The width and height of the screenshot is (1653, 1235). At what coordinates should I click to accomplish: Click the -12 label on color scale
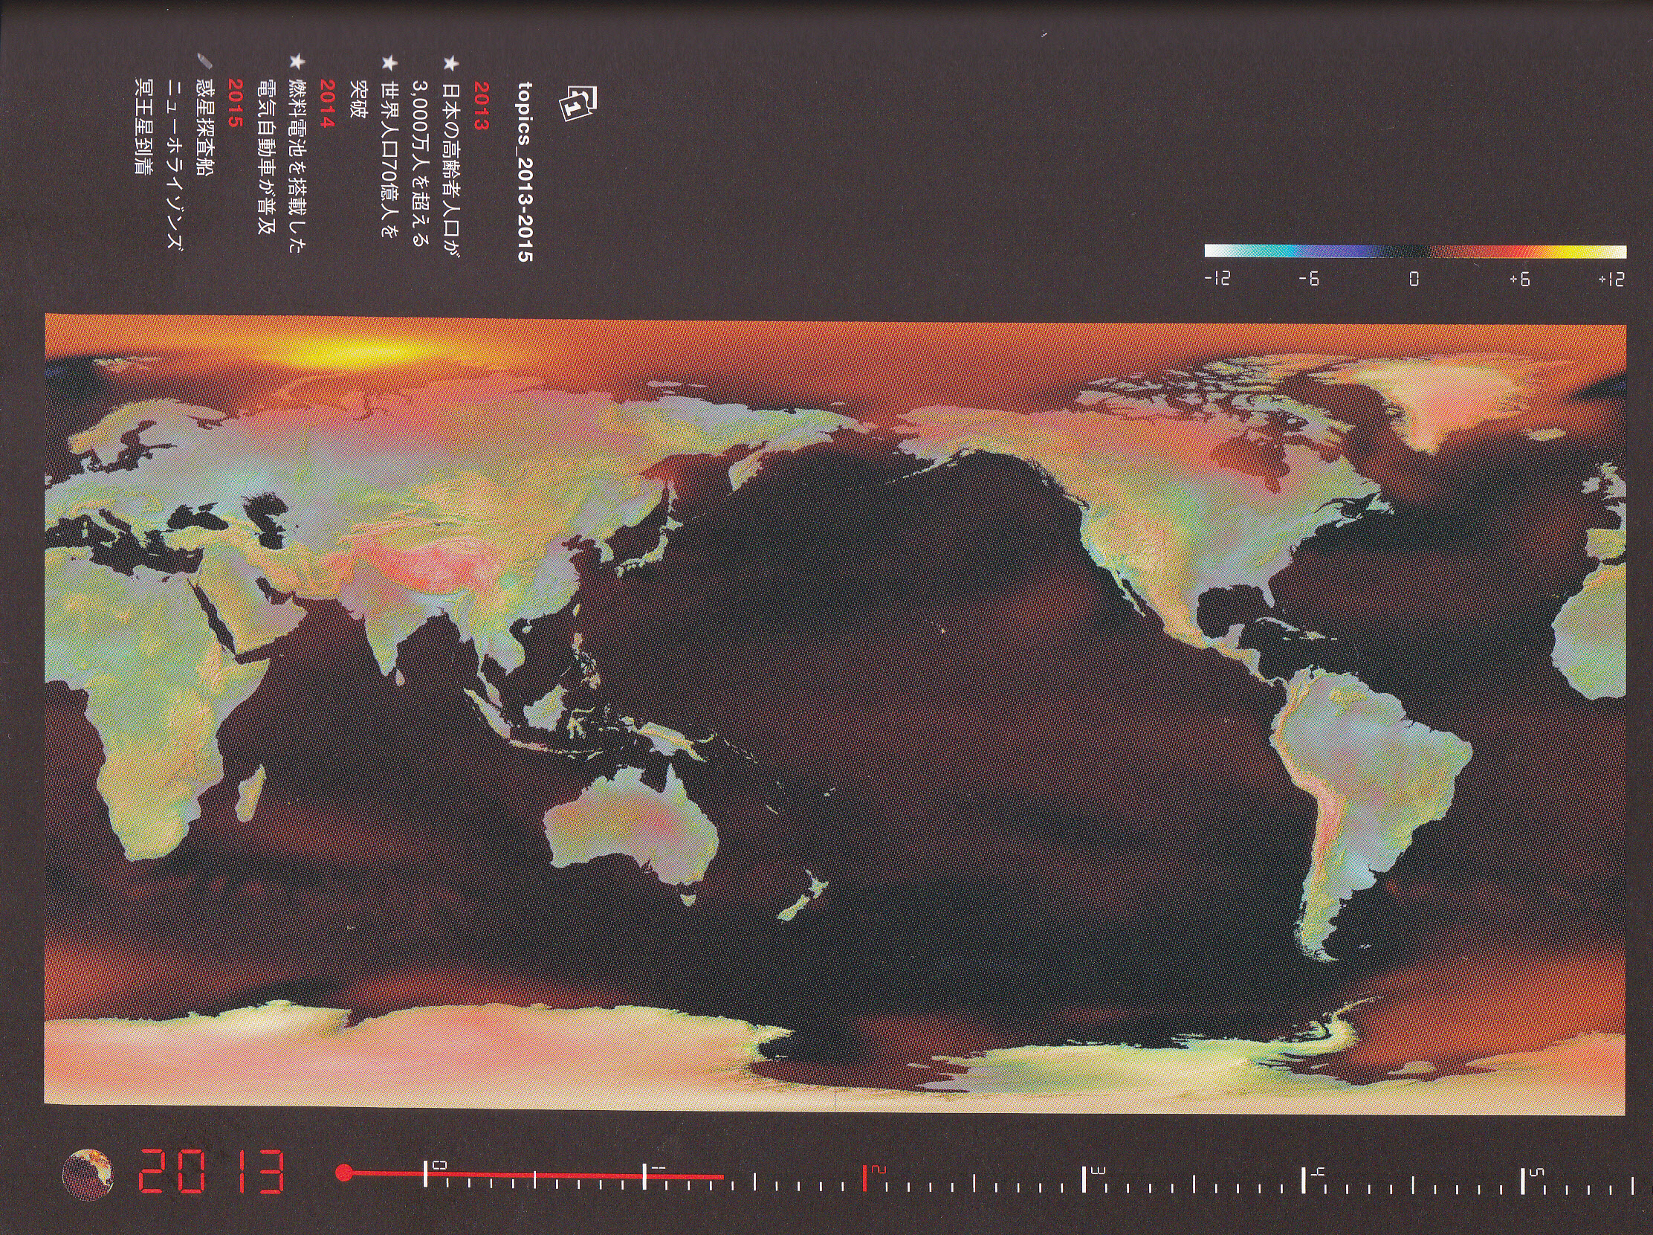(x=1217, y=280)
